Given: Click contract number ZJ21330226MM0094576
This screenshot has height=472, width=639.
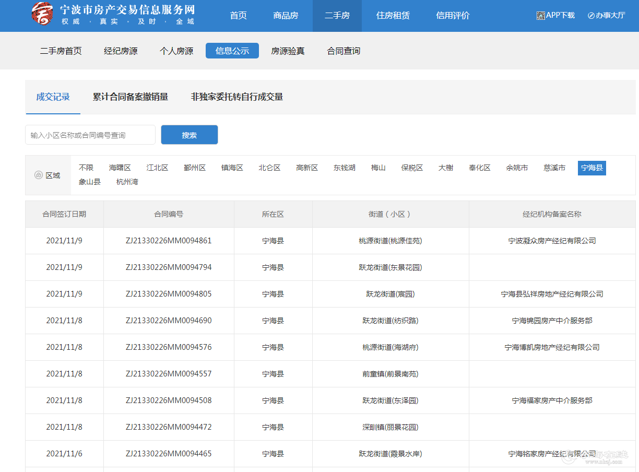Looking at the screenshot, I should pos(169,347).
